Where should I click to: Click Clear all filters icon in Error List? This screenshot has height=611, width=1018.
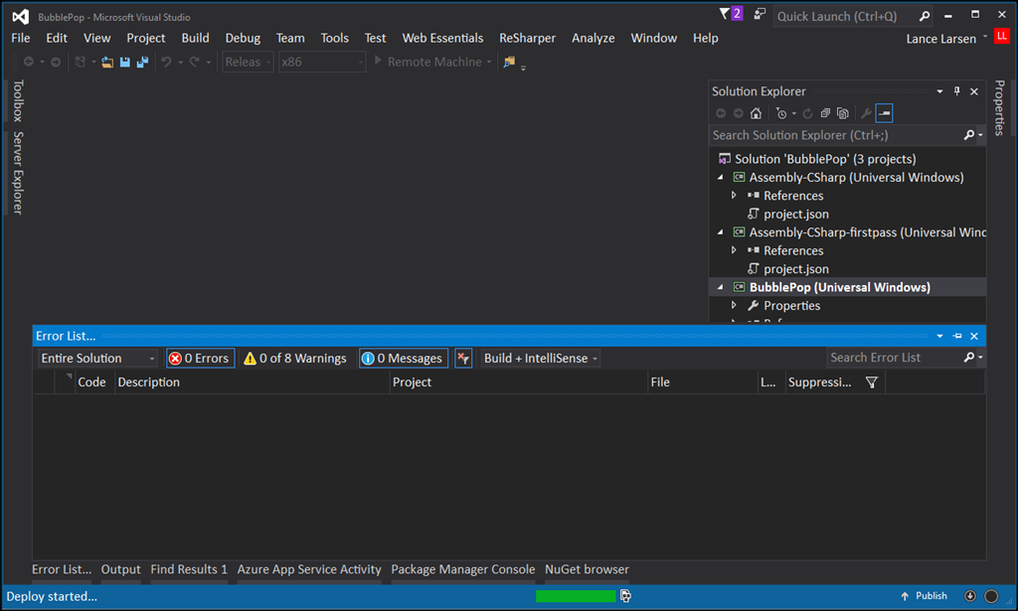[x=463, y=358]
